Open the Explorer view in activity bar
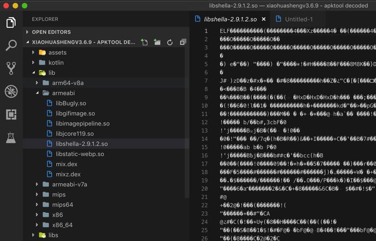376x241 pixels. click(11, 23)
